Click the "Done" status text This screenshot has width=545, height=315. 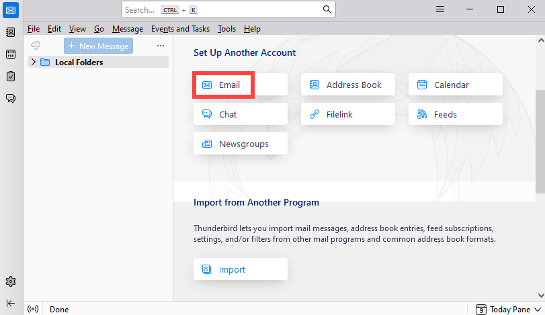pyautogui.click(x=59, y=309)
